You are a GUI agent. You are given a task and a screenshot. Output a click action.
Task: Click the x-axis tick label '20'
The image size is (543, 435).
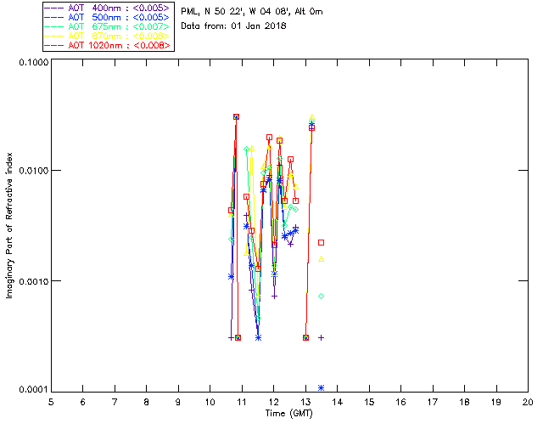528,402
